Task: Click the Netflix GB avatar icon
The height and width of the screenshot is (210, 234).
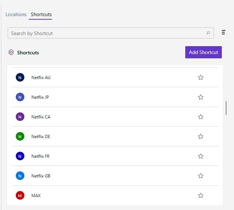Action: point(20,176)
